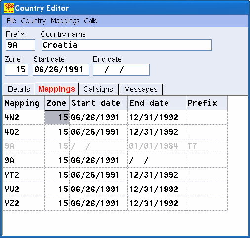Switch to the Details tab
This screenshot has width=250, height=238.
tap(19, 89)
